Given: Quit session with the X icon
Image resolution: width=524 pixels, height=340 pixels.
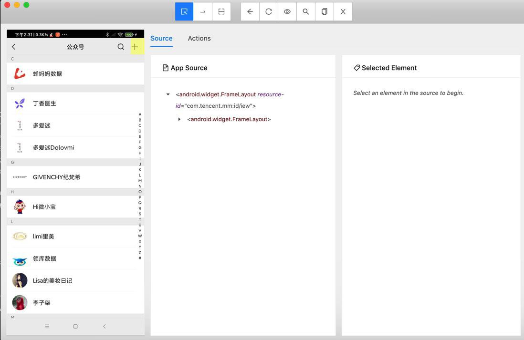Looking at the screenshot, I should click(x=343, y=12).
